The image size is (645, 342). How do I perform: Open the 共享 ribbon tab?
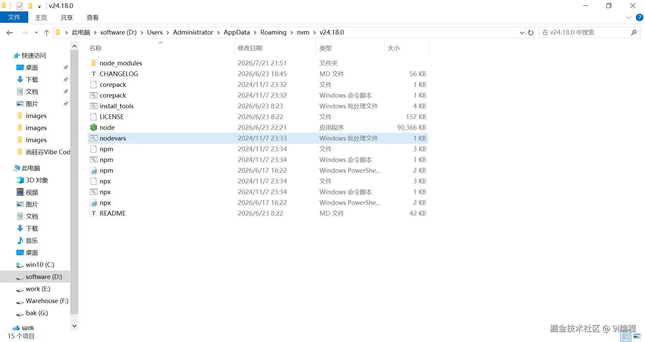tap(67, 18)
